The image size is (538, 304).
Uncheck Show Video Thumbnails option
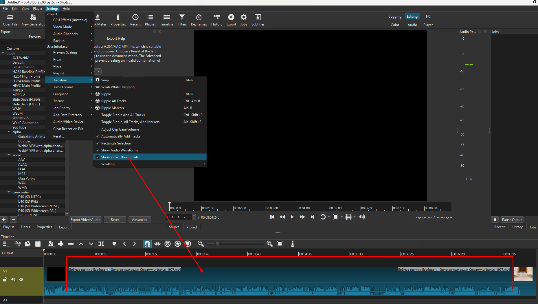coord(120,157)
